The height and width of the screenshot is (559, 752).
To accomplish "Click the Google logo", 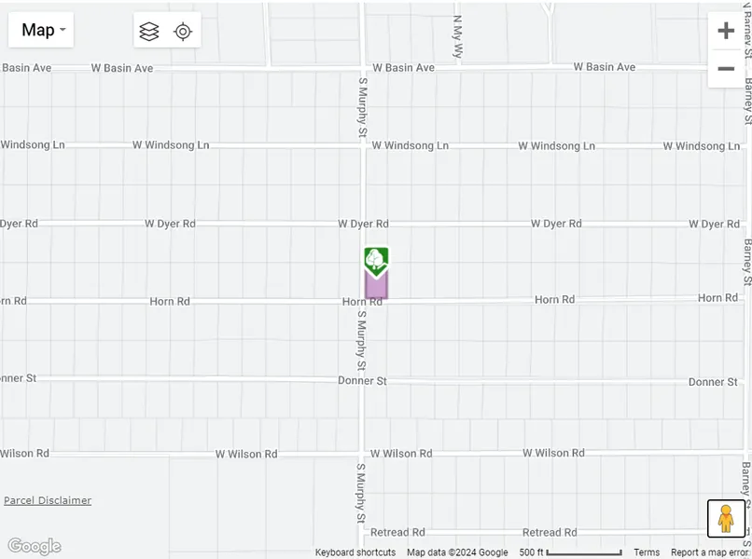I will click(35, 546).
